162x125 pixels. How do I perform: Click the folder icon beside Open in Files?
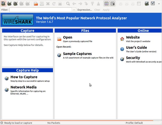point(59,39)
